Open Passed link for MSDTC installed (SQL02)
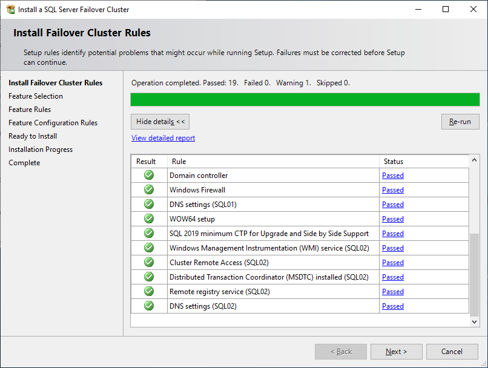 [x=393, y=277]
